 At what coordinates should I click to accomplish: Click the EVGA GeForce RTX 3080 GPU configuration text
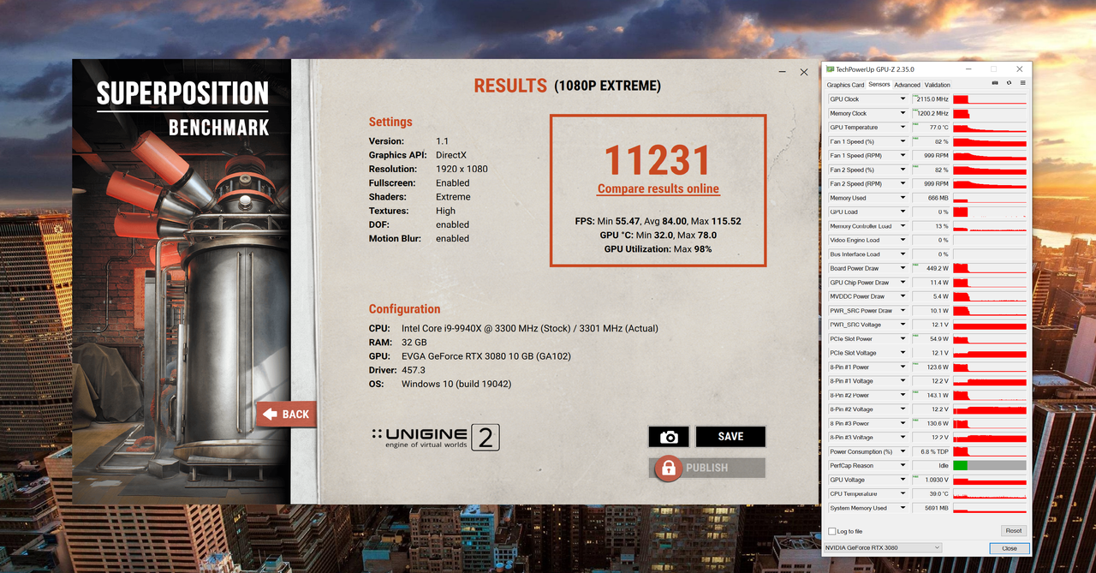[486, 356]
